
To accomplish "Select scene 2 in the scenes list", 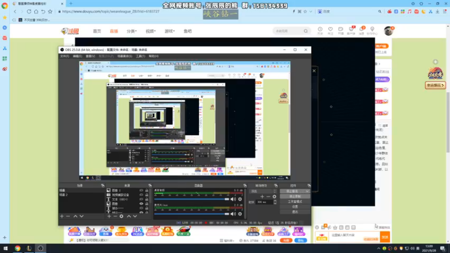I will tap(82, 195).
